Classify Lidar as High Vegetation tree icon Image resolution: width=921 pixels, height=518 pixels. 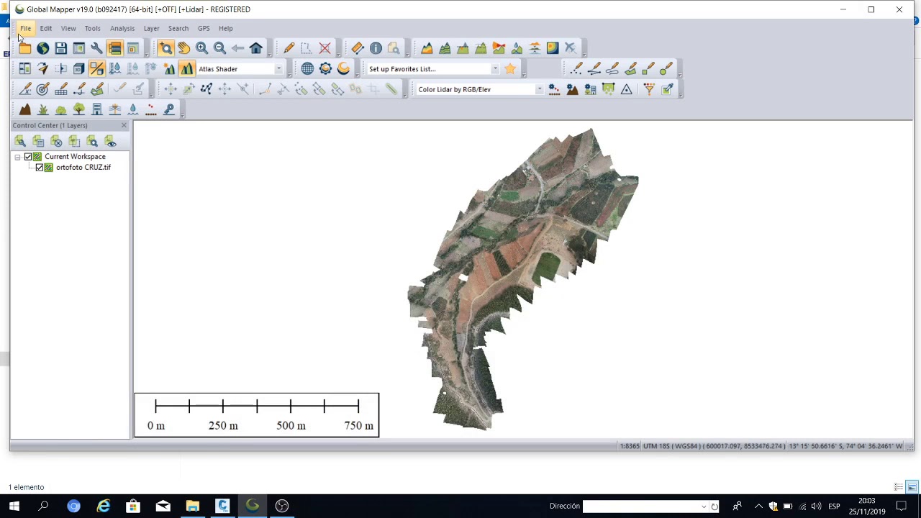(79, 109)
